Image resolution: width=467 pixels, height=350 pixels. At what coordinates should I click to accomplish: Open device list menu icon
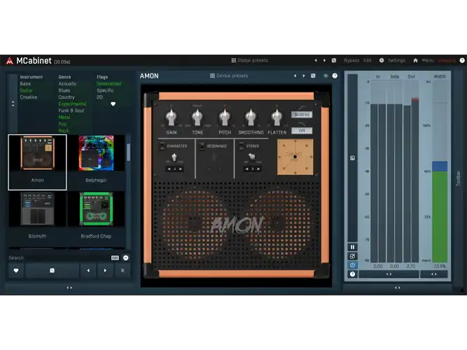[123, 270]
